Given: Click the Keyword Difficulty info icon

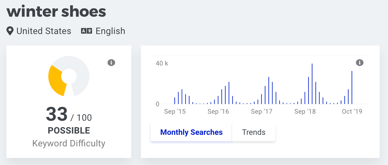Looking at the screenshot, I should click(111, 63).
